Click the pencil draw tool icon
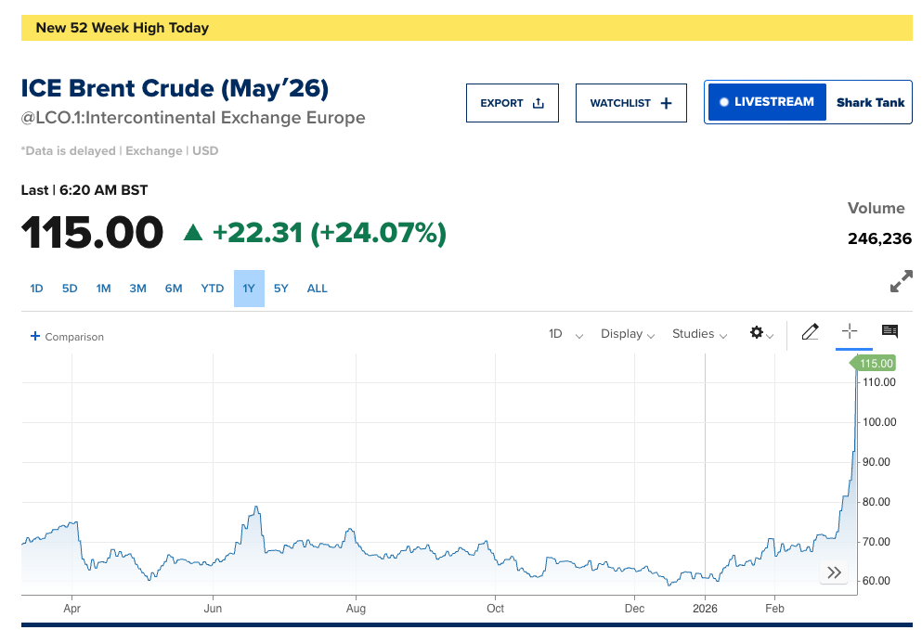This screenshot has width=922, height=630. 810,332
